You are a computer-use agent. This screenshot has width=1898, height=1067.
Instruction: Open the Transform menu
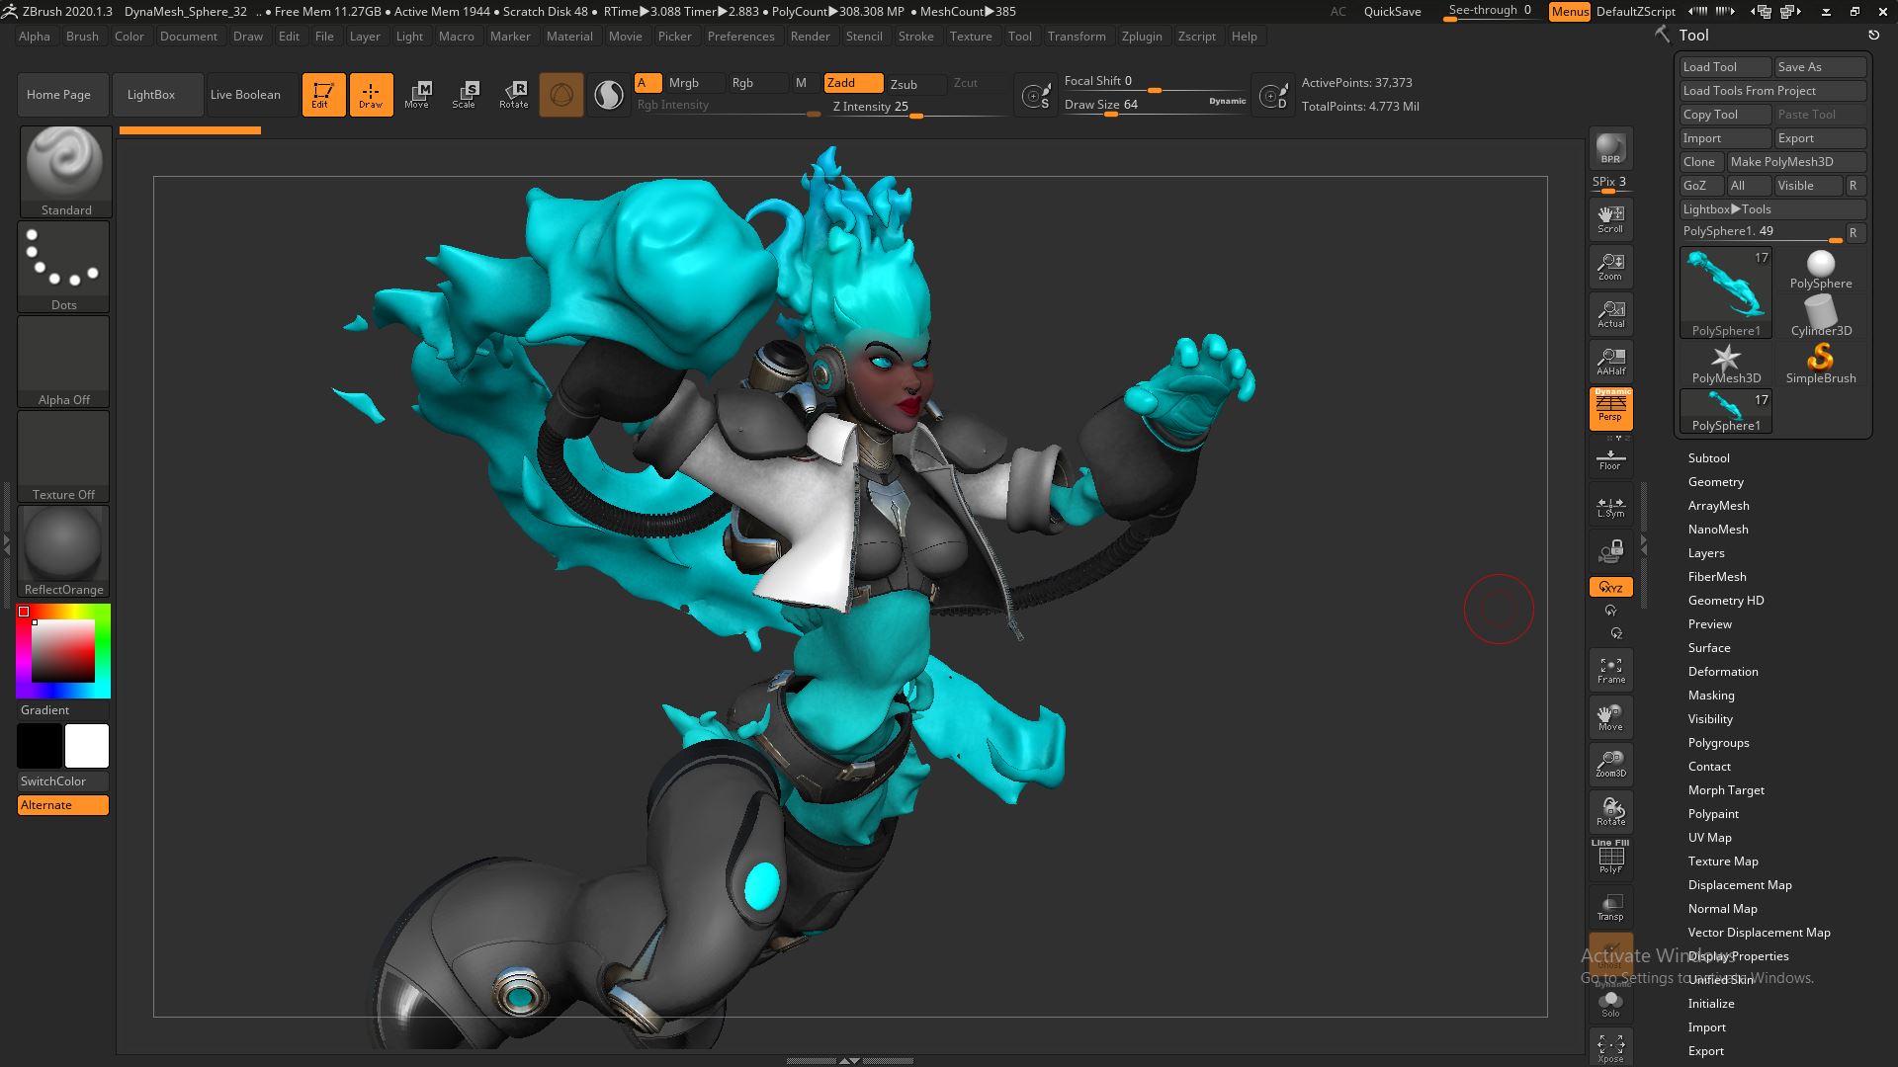[1077, 37]
